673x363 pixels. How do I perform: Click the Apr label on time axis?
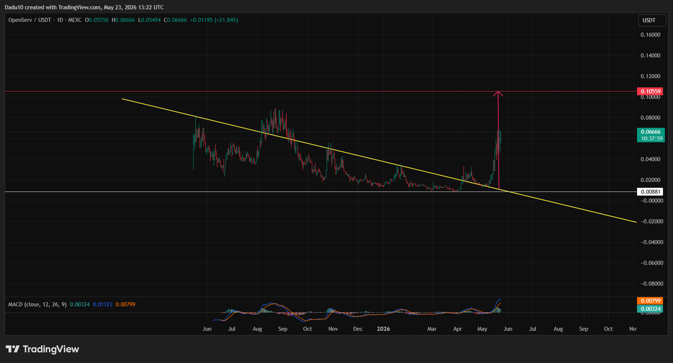click(x=458, y=329)
